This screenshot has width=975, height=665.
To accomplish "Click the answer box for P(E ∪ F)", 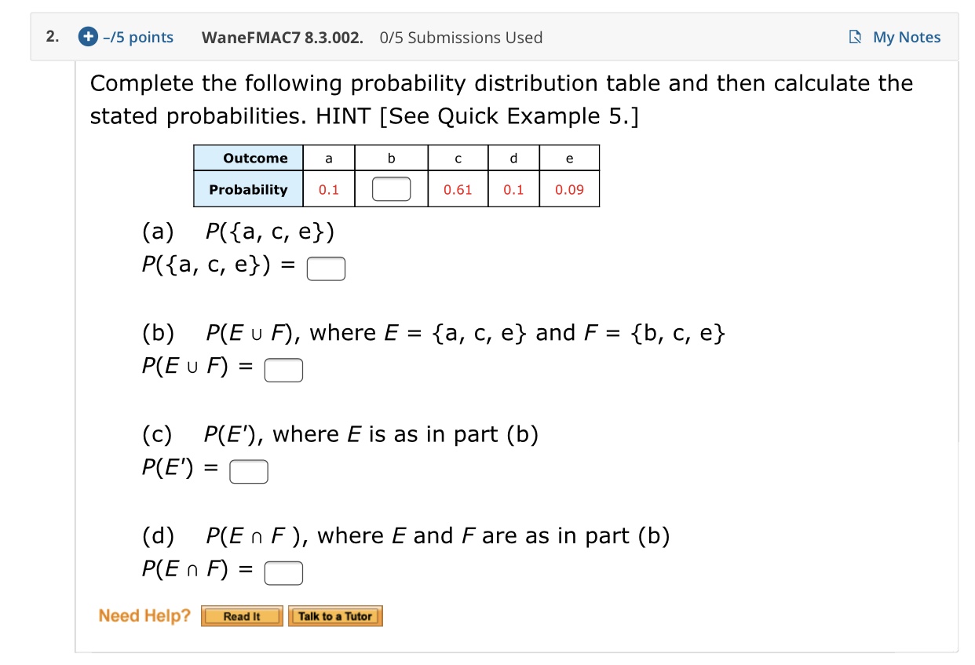I will pyautogui.click(x=283, y=369).
